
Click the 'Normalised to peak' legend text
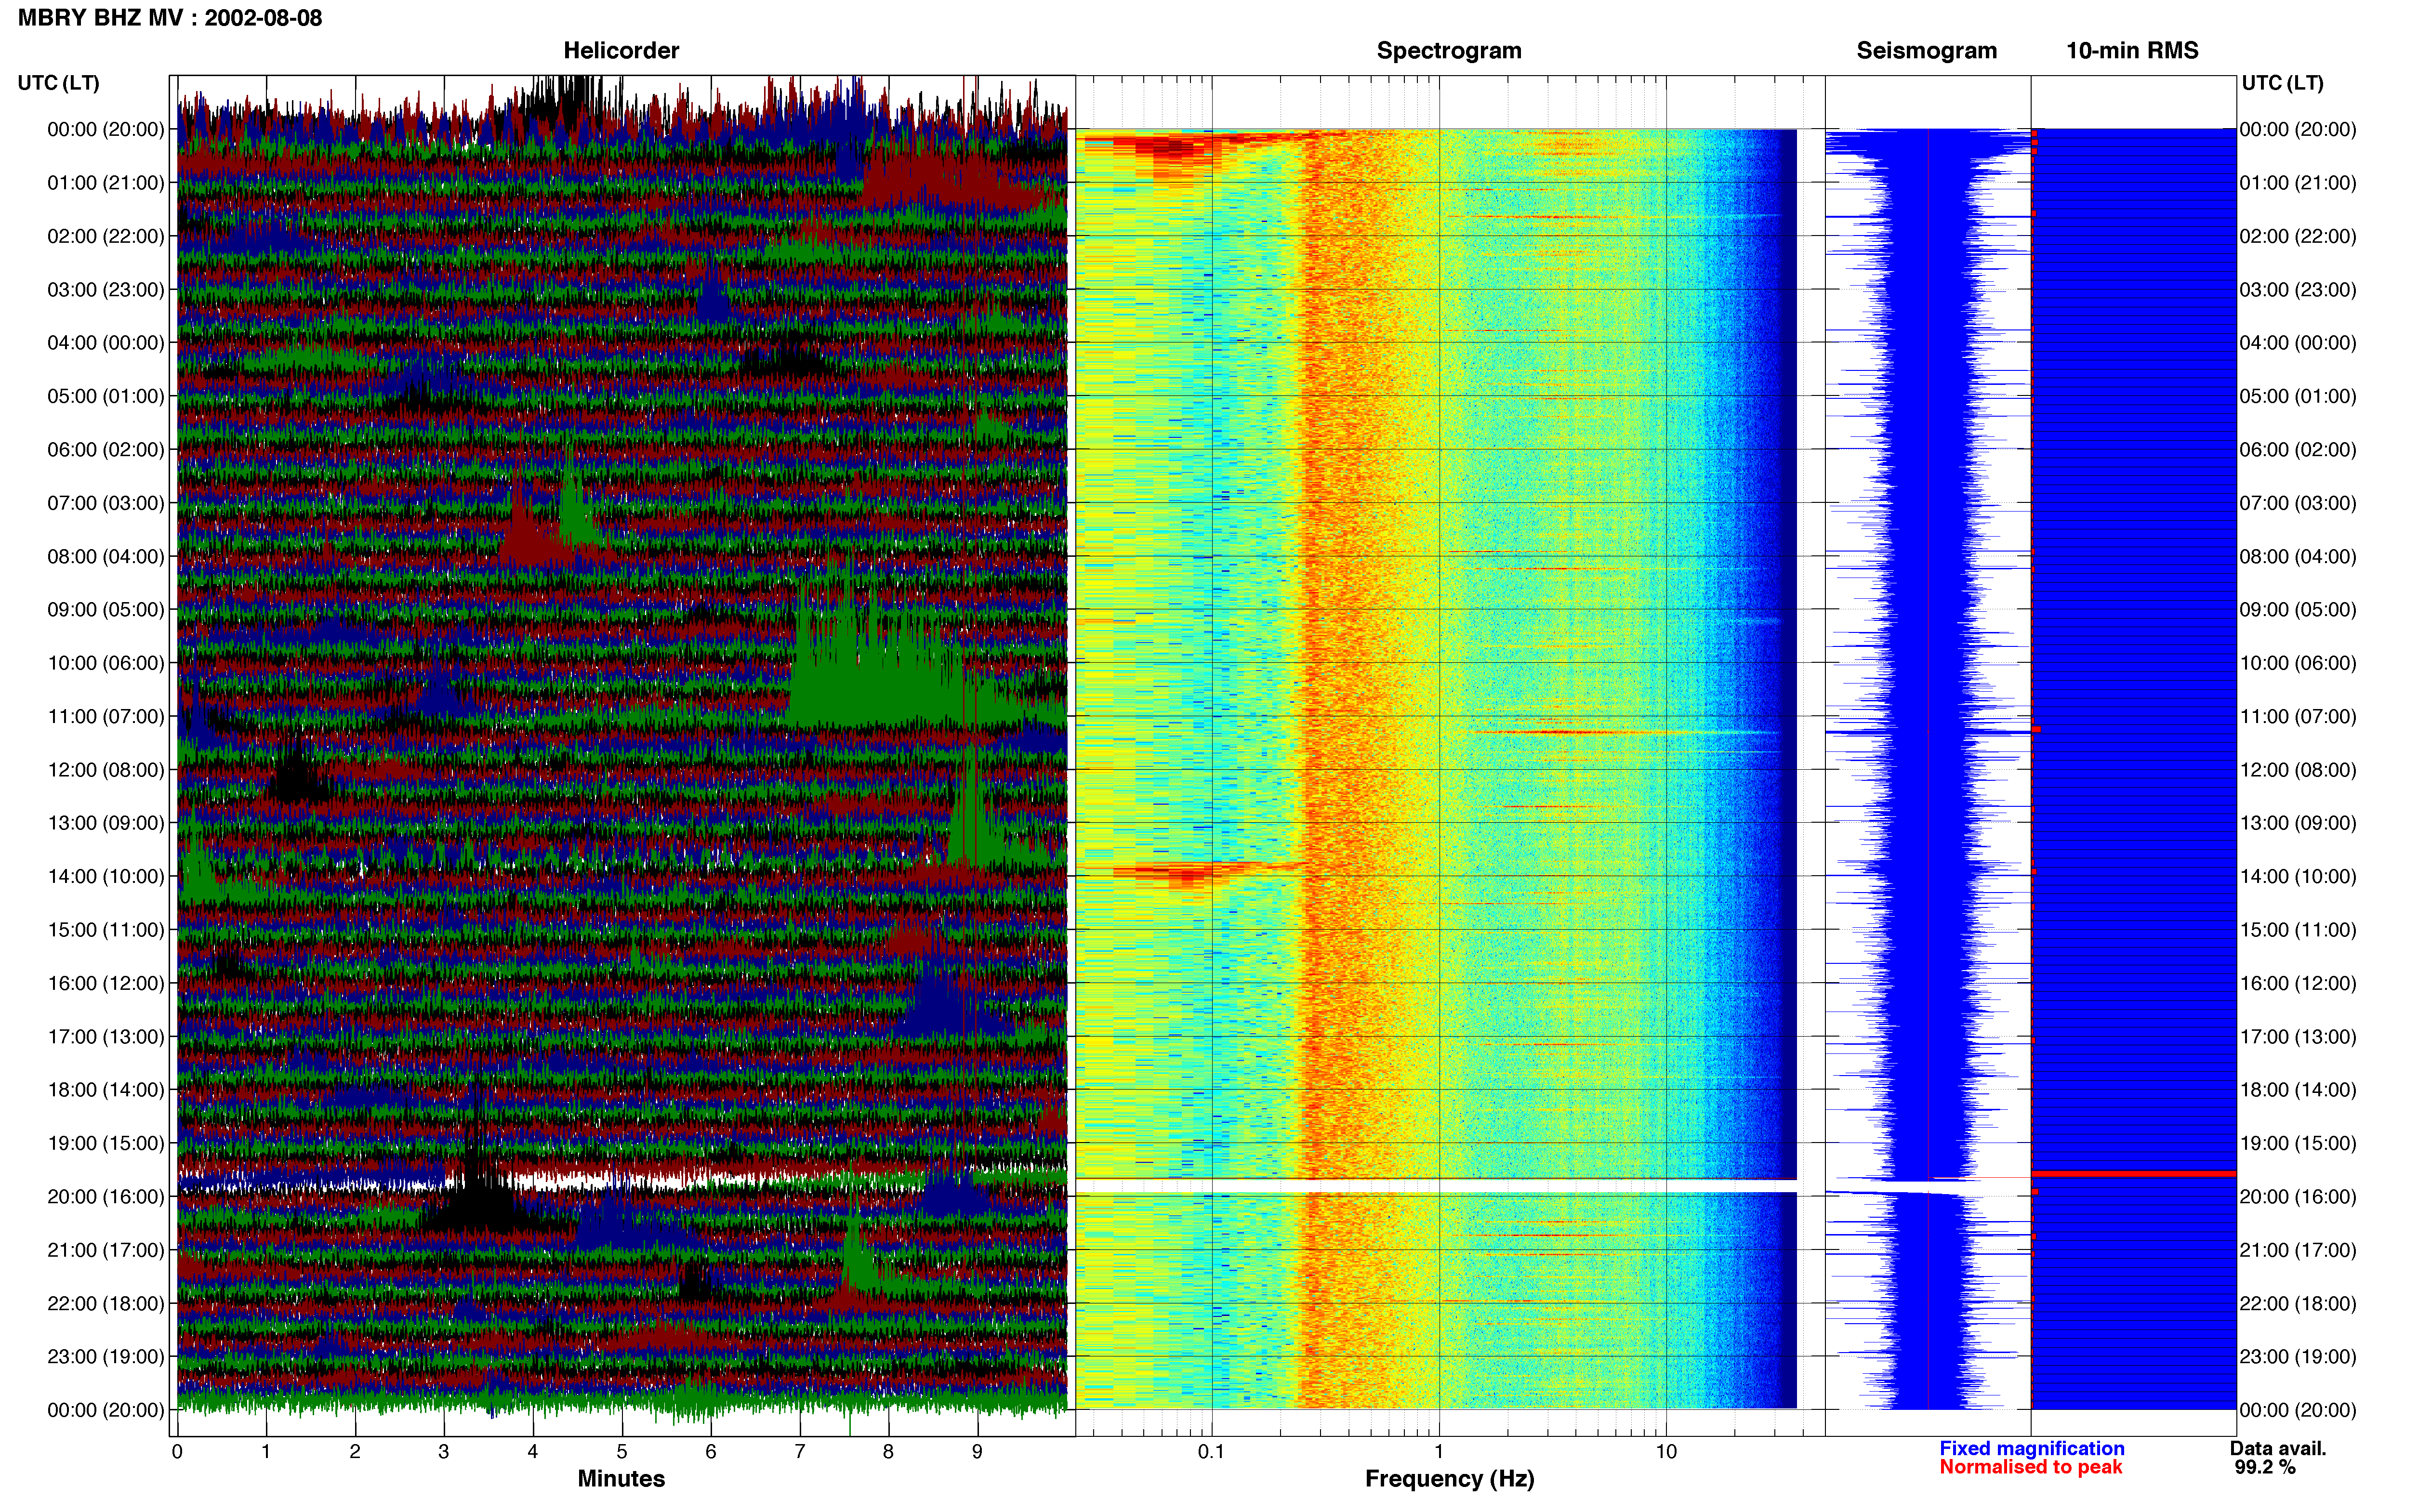click(x=2030, y=1467)
